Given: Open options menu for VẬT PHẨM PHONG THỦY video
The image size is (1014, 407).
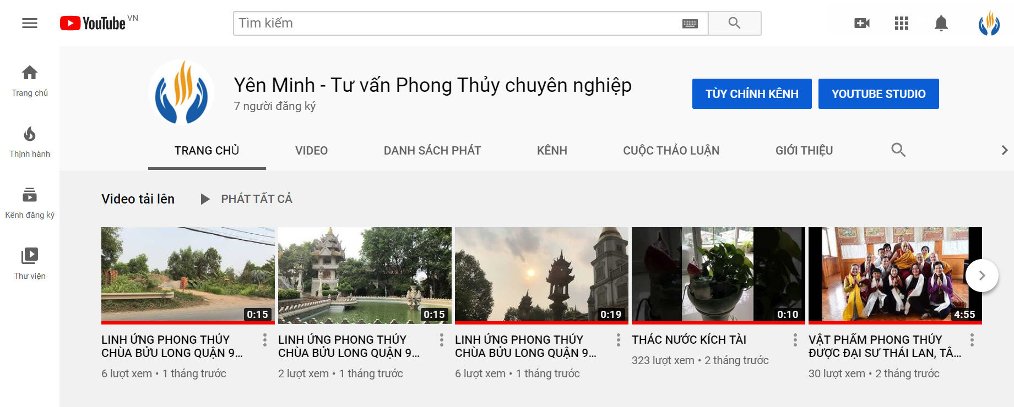Looking at the screenshot, I should pyautogui.click(x=972, y=340).
